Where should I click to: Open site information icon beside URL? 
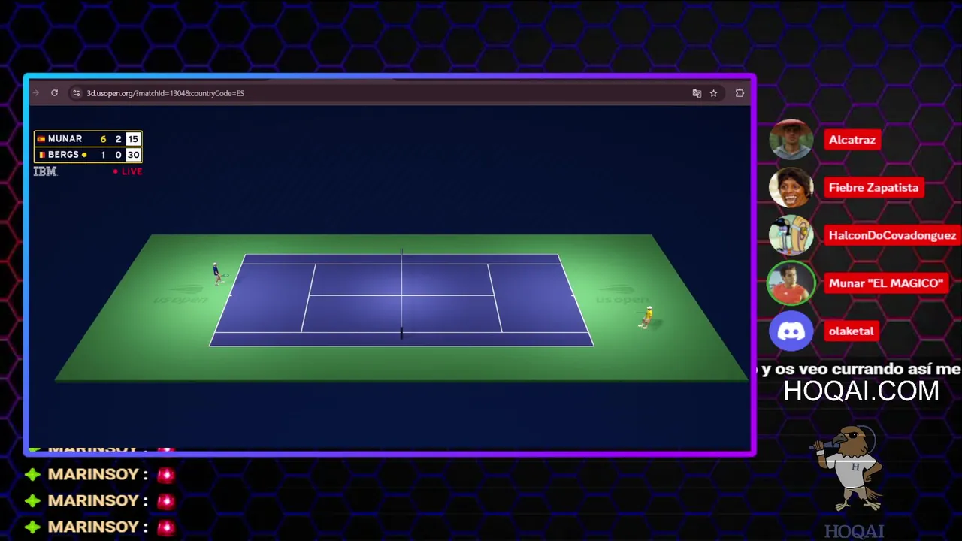click(76, 93)
